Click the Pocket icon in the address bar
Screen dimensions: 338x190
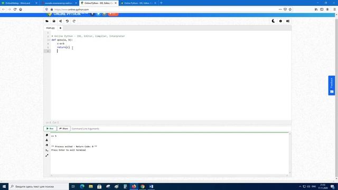click(285, 9)
